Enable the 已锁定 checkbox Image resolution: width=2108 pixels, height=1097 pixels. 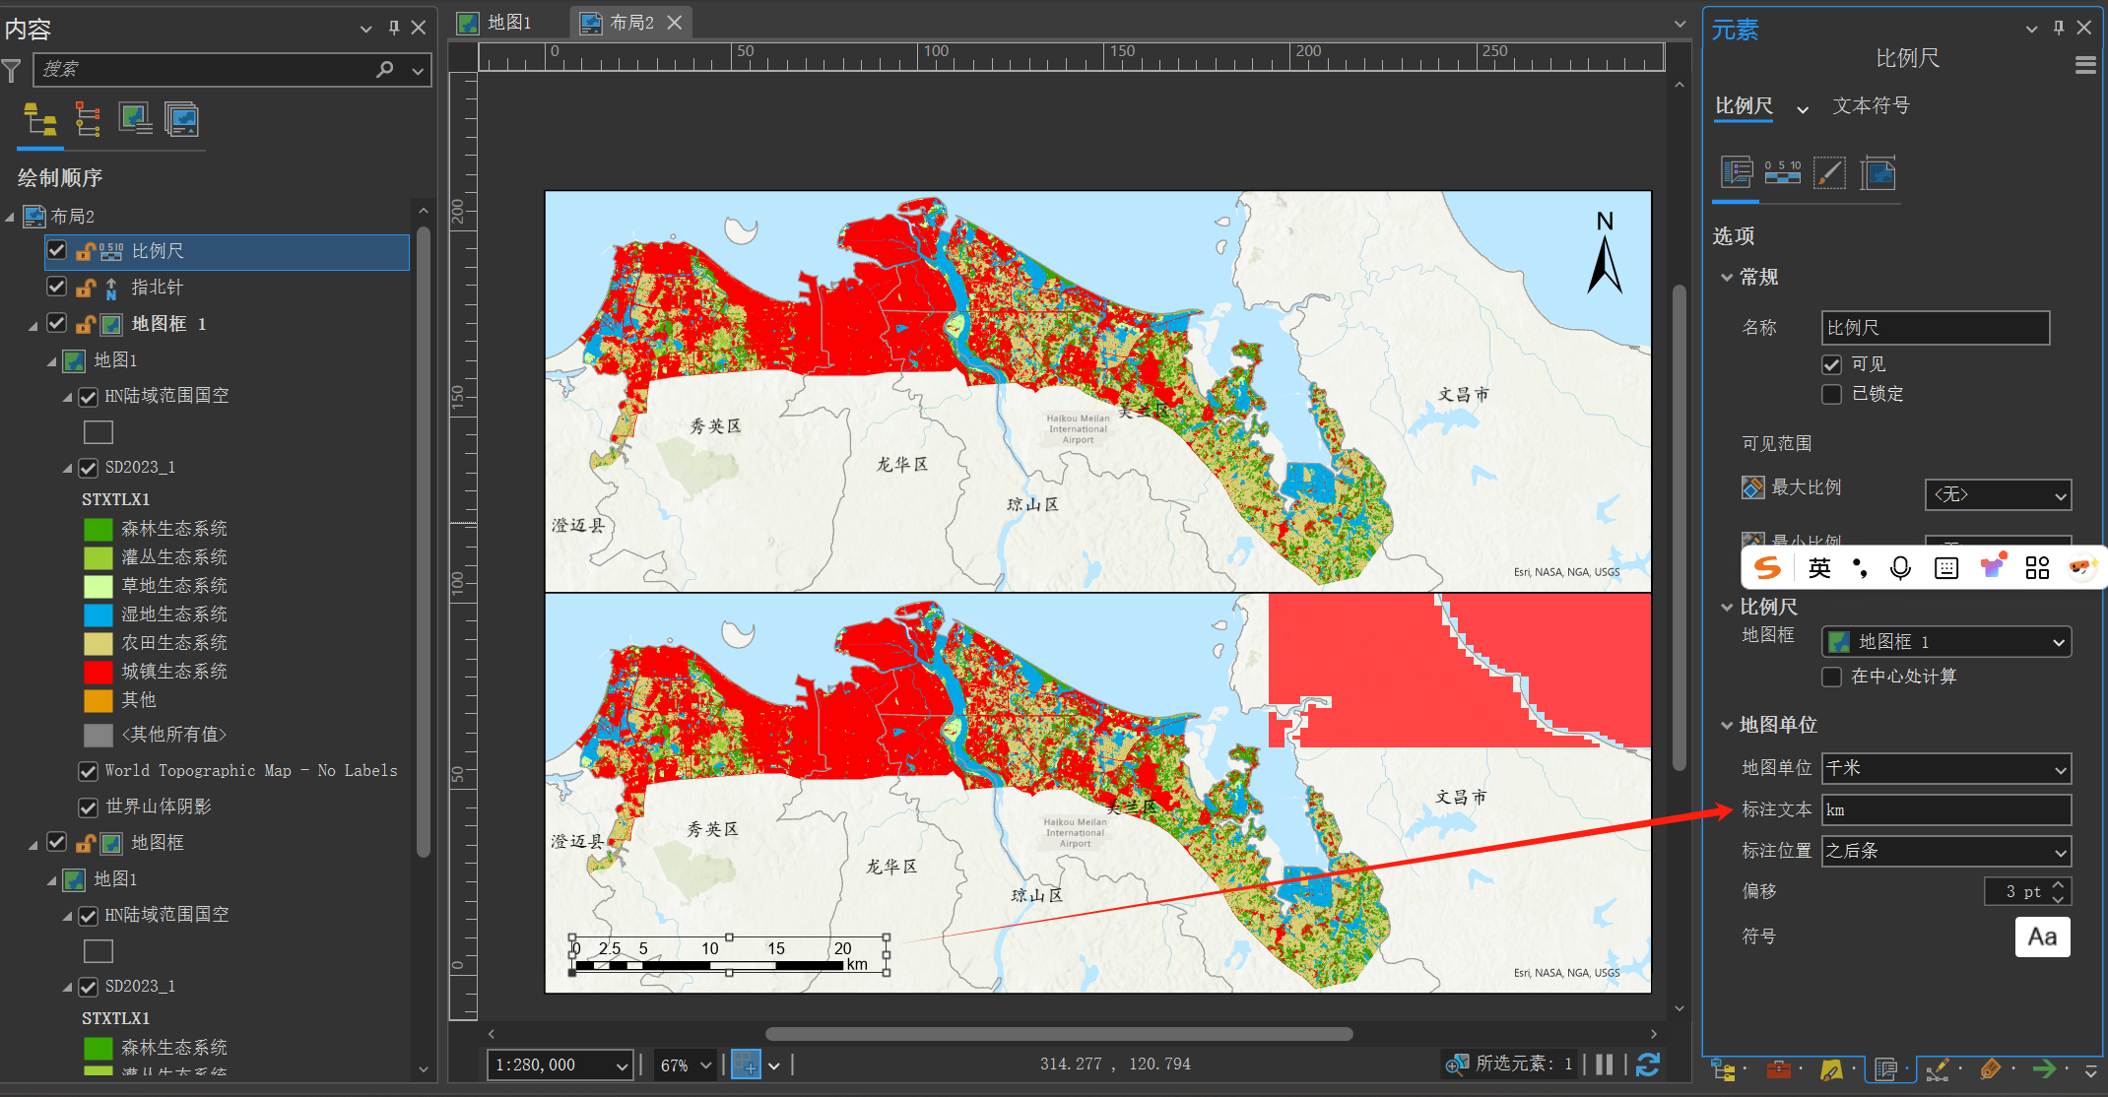tap(1832, 394)
